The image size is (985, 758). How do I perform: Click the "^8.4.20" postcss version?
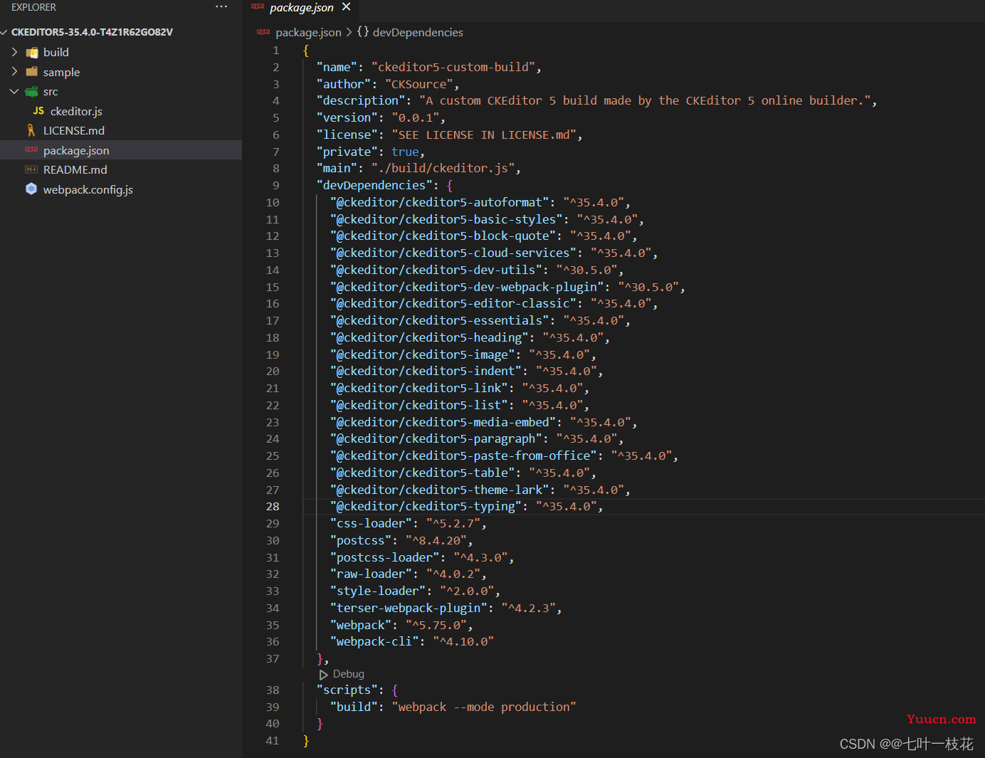tap(436, 540)
